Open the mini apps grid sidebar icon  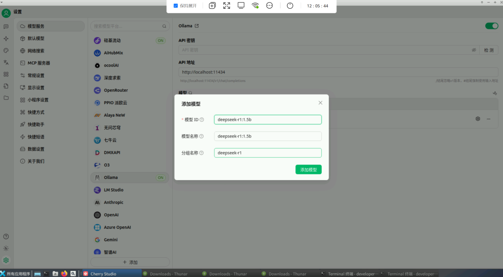[x=6, y=74]
